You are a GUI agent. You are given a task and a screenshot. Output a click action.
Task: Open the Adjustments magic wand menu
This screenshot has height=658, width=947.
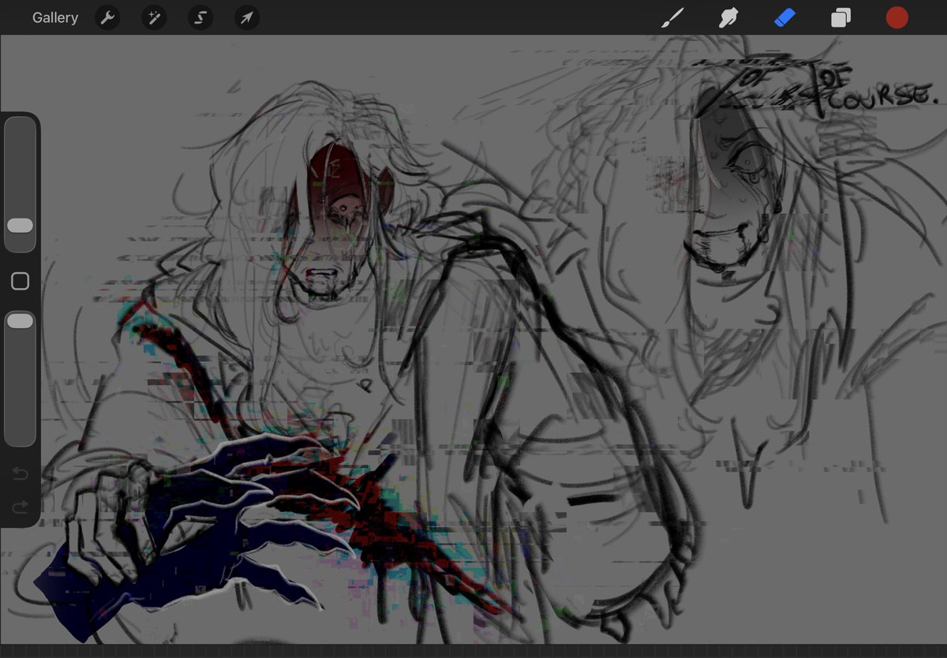coord(154,17)
